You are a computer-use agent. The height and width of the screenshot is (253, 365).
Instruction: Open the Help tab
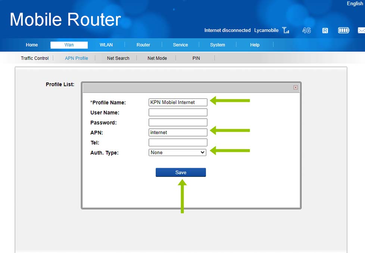point(255,45)
